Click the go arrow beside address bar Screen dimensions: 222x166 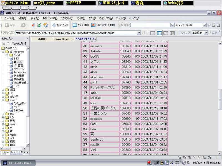tap(143, 33)
